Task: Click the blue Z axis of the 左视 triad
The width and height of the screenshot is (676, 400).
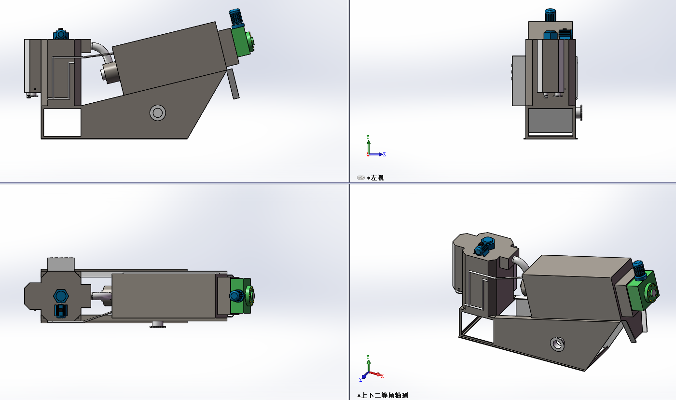Action: pos(377,154)
